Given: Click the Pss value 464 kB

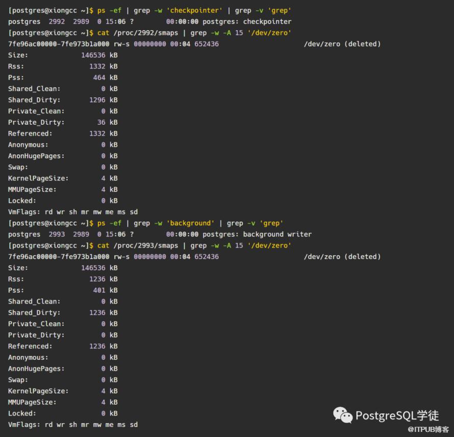Looking at the screenshot, I should [105, 77].
